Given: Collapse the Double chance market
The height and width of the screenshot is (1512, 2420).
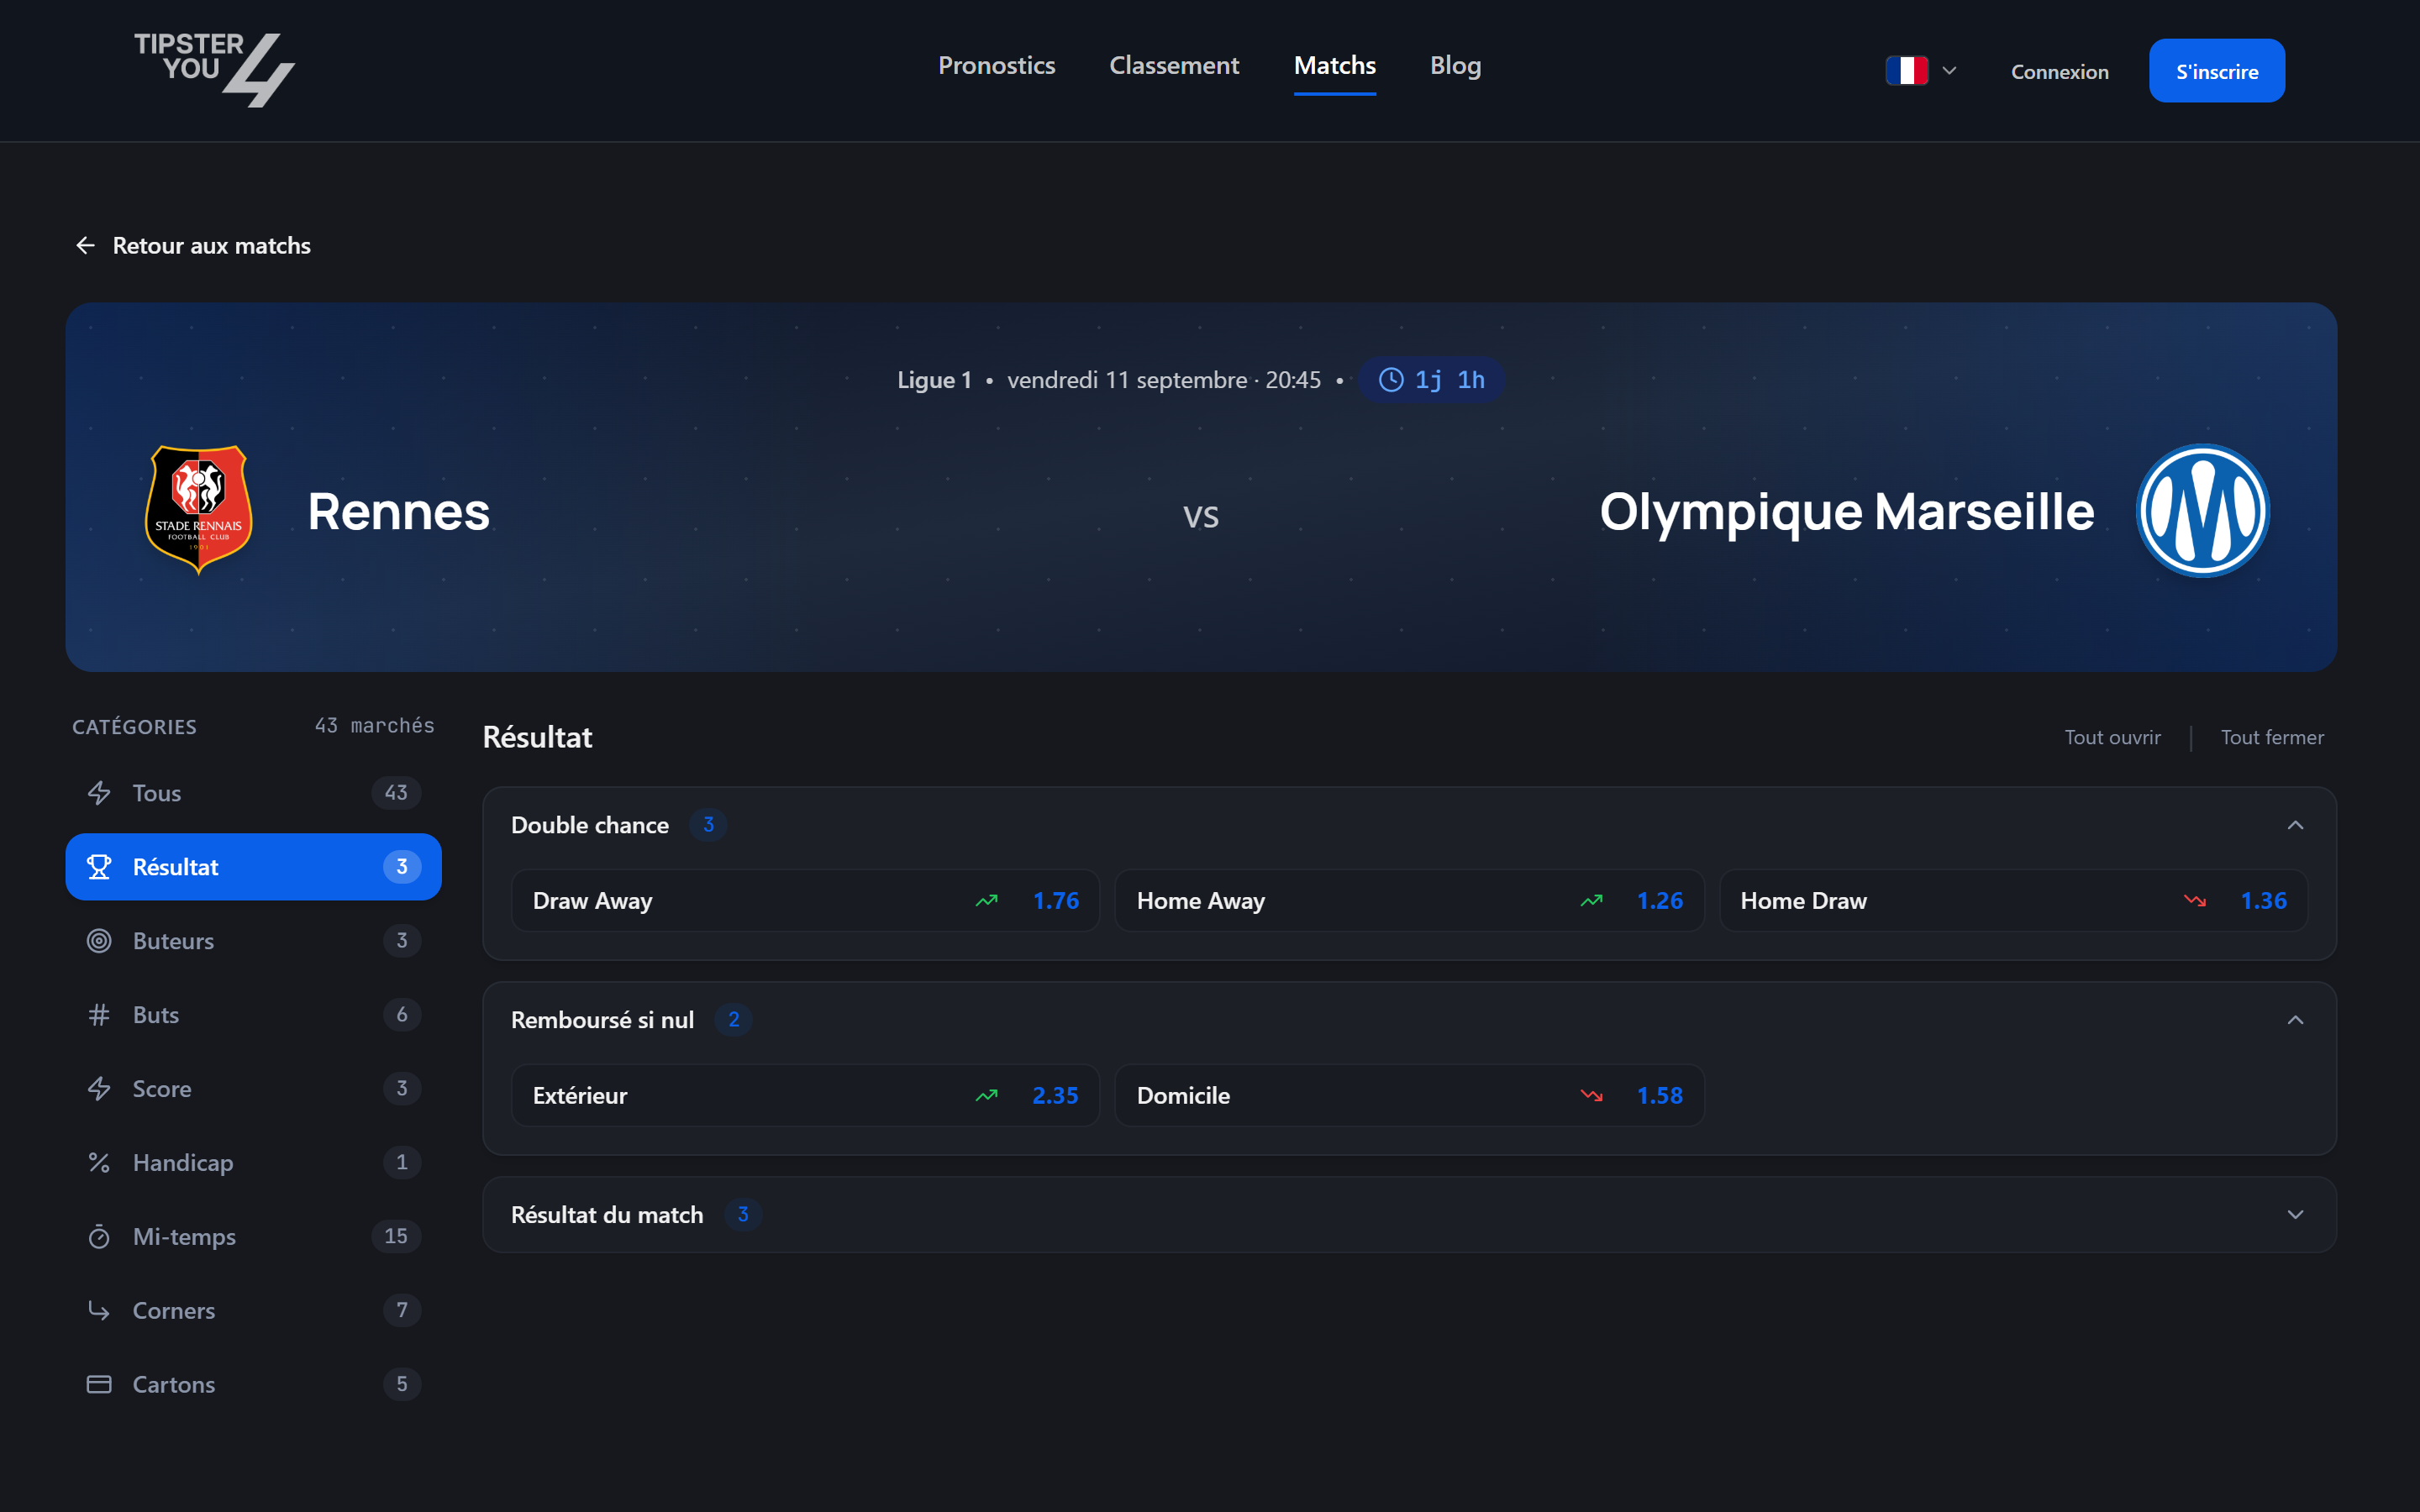Looking at the screenshot, I should [x=2295, y=825].
